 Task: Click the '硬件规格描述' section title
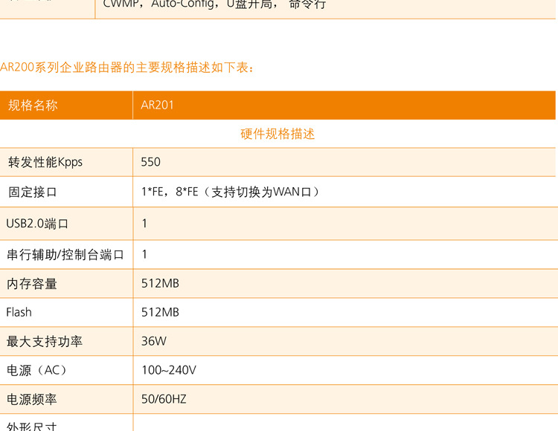point(278,134)
